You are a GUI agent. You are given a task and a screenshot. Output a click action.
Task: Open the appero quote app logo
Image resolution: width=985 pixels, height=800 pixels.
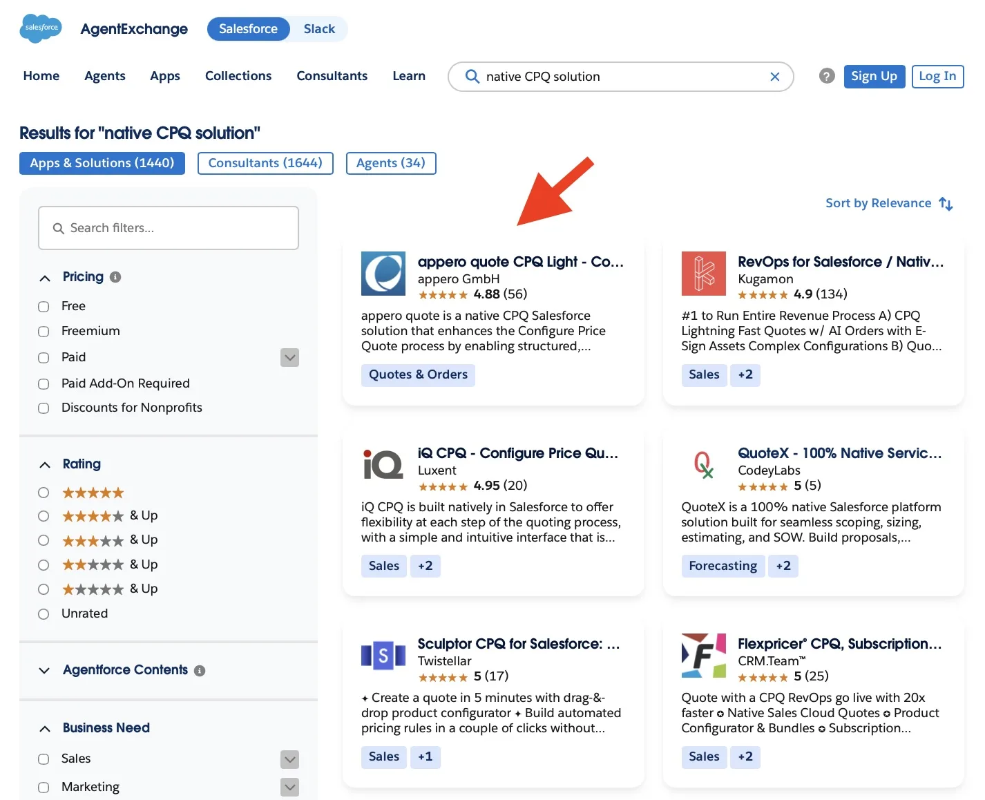[x=383, y=274]
